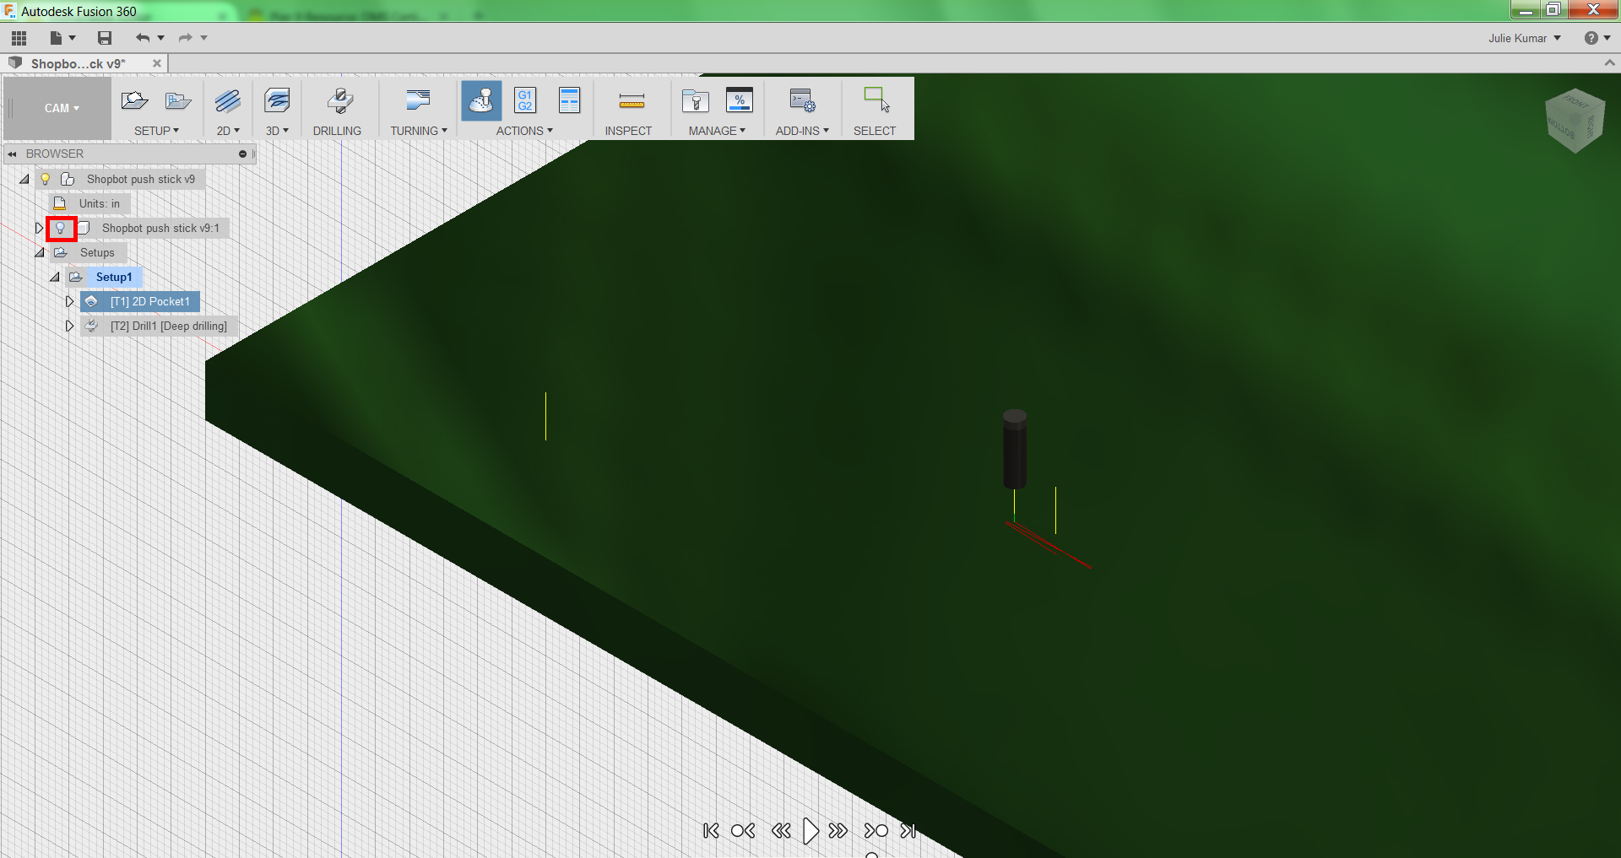This screenshot has width=1621, height=858.
Task: Open the SETUP menu
Action: click(x=156, y=131)
